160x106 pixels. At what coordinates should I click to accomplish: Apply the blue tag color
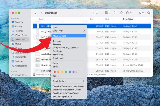(70, 72)
